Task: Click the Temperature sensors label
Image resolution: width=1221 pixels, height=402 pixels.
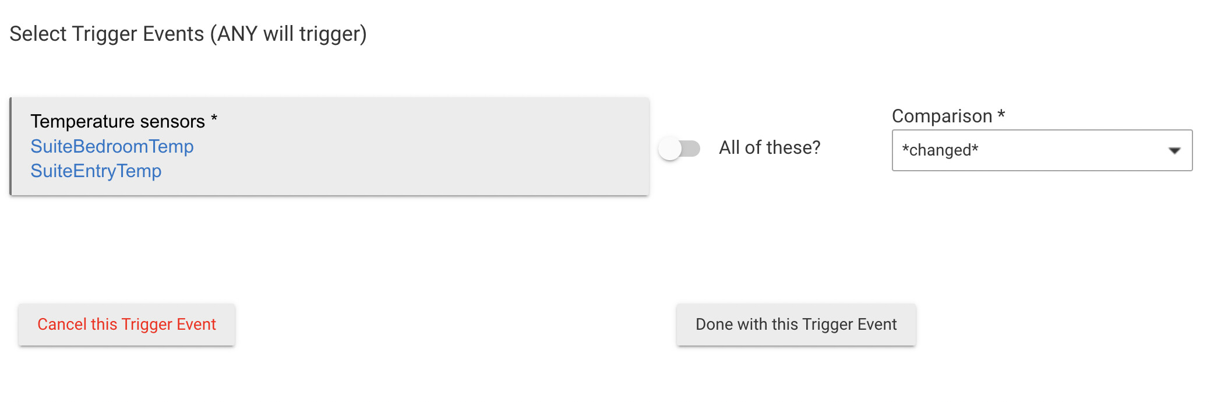Action: (x=118, y=121)
